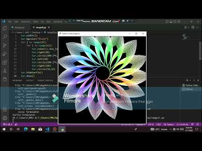Switch to the Problems panel tab
Viewport: 202px width, 151px height.
point(17,81)
